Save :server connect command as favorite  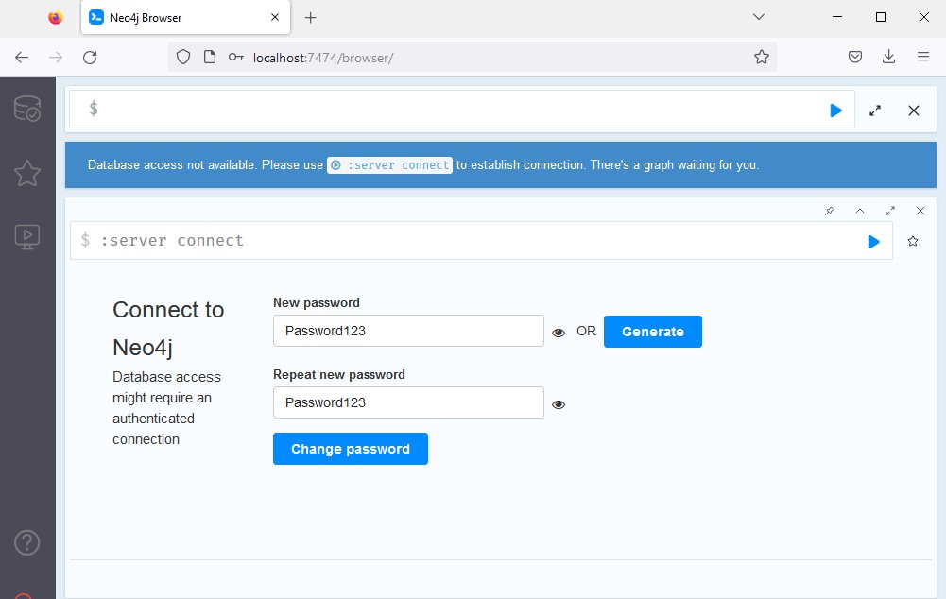coord(913,241)
